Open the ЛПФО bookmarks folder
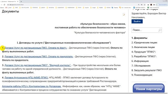This screenshot has width=168, height=94. pyautogui.click(x=15, y=8)
